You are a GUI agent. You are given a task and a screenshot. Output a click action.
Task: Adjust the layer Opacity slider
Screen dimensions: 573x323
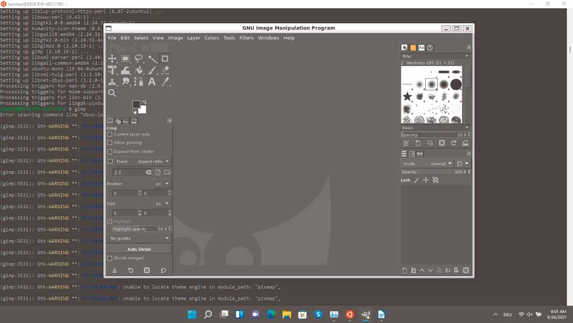pyautogui.click(x=436, y=172)
